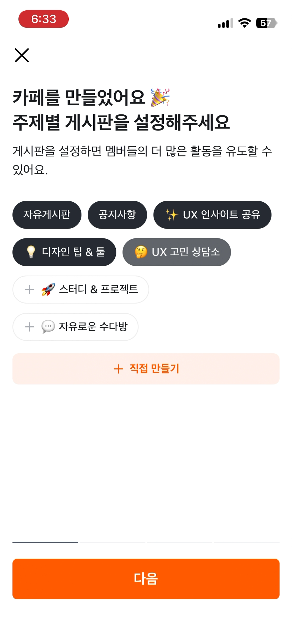
Task: Click the speech bubble icon
Action: (x=48, y=327)
